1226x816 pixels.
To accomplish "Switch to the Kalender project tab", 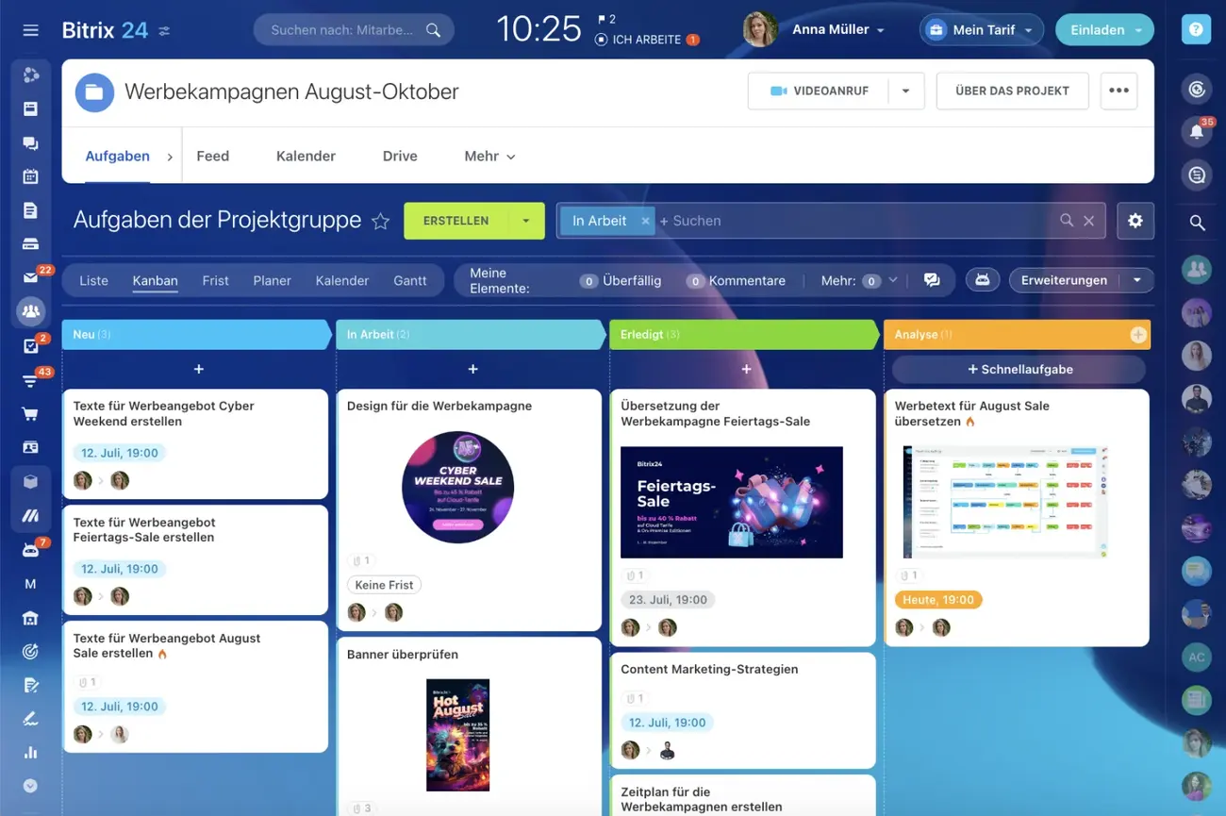I will 306,157.
